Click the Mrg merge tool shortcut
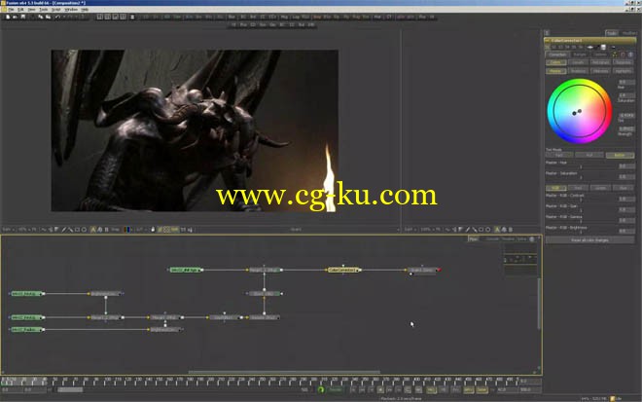This screenshot has width=642, height=402. coord(284,17)
